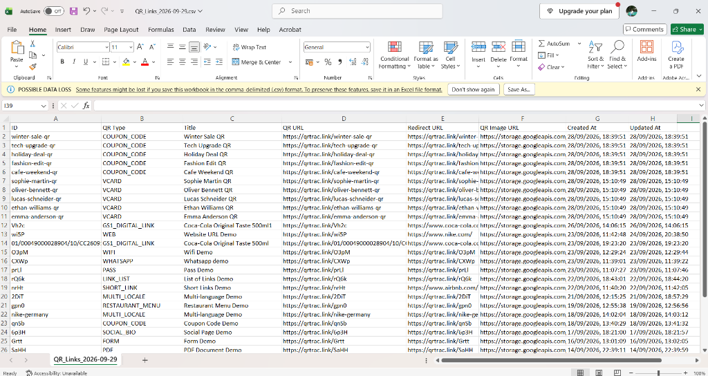708x376 pixels.
Task: Switch to the Review tab
Action: pyautogui.click(x=216, y=30)
